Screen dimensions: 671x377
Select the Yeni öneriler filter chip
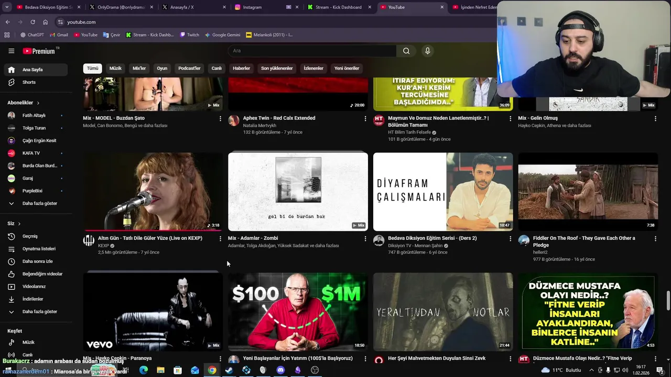[x=347, y=69]
